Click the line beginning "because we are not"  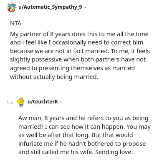pos(80,51)
